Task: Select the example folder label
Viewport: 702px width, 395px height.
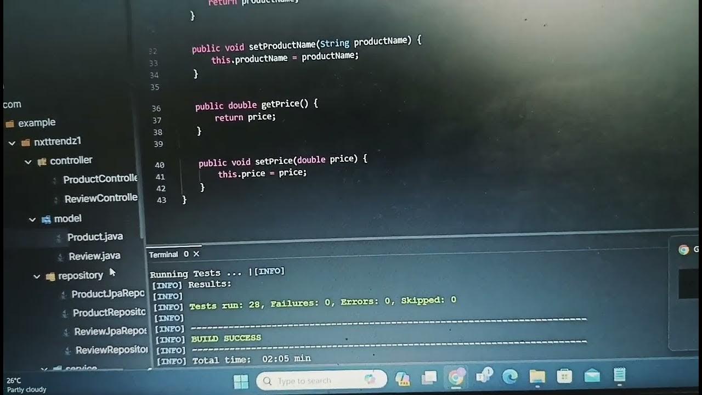Action: 37,123
